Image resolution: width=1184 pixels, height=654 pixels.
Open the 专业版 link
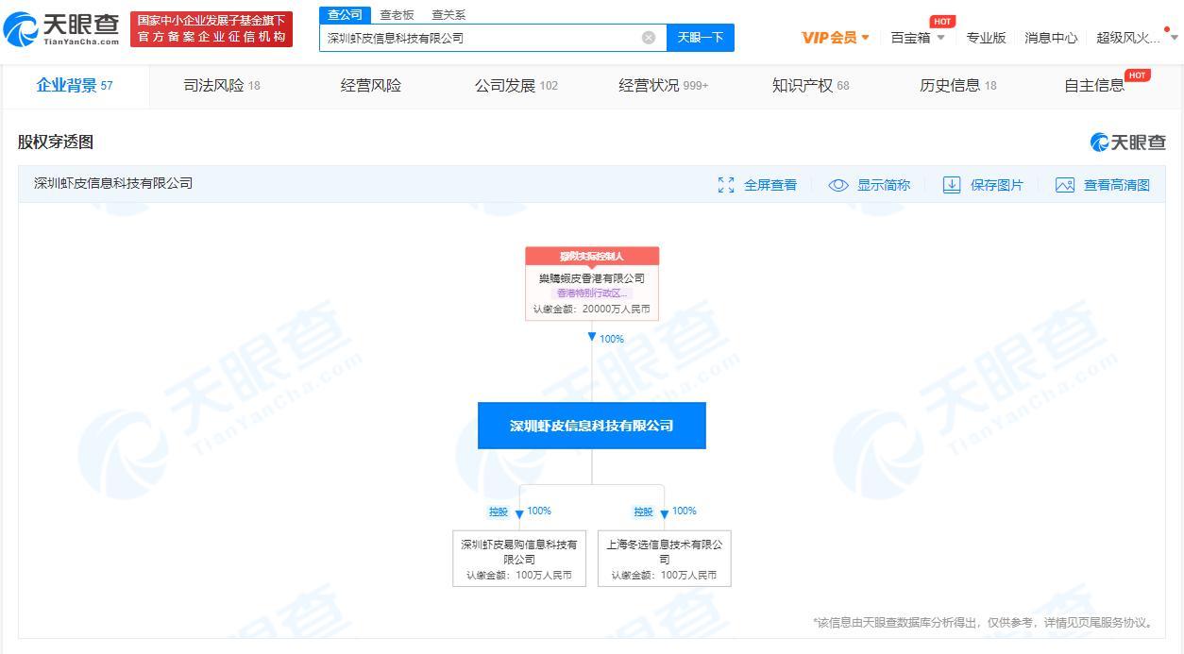[986, 38]
